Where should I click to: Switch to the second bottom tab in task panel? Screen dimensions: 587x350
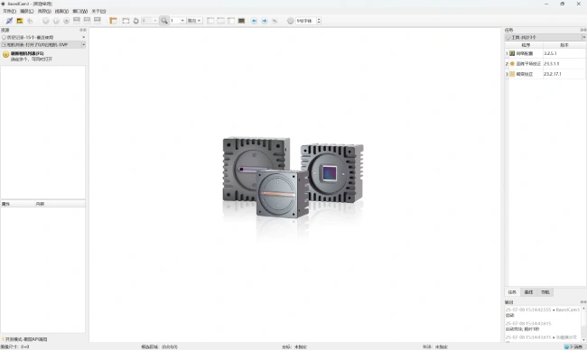(528, 292)
